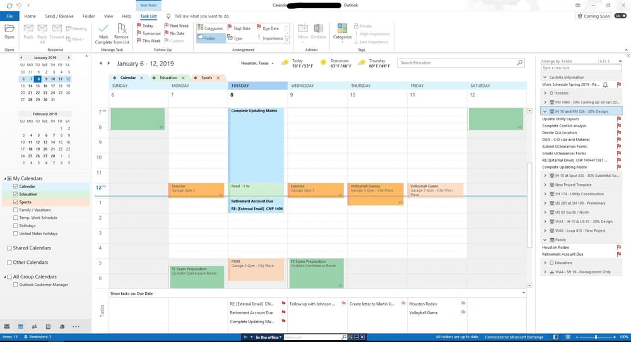This screenshot has height=342, width=631.
Task: Open the Houston, Texas weather location dropdown
Action: click(x=273, y=64)
